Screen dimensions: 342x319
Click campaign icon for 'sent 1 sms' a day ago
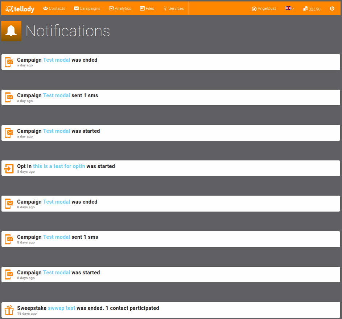(9, 98)
